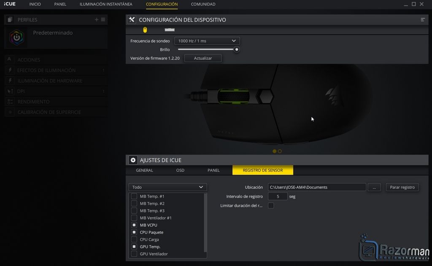This screenshot has height=266, width=432.
Task: Open the CONFIGURACIÓN menu
Action: pyautogui.click(x=162, y=4)
